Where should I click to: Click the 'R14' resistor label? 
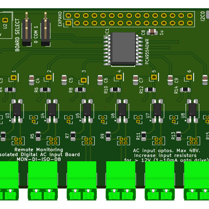pyautogui.click(x=176, y=90)
